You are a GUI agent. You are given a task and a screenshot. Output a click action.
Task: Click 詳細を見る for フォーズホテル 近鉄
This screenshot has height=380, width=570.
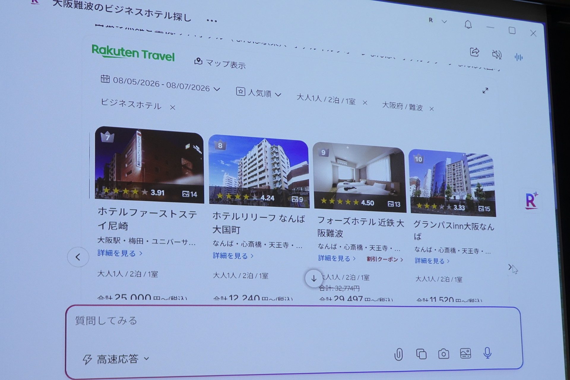pos(337,258)
